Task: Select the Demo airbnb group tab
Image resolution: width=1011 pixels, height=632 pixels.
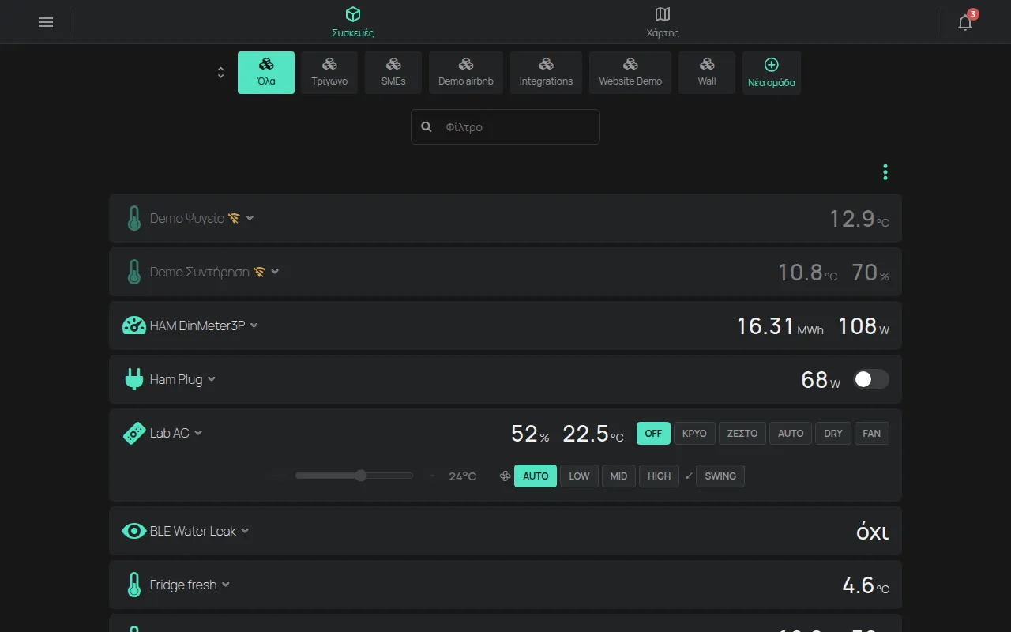Action: (466, 73)
